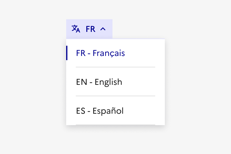Click the translate language icon
Viewport: 231px width, 154px height.
76,29
